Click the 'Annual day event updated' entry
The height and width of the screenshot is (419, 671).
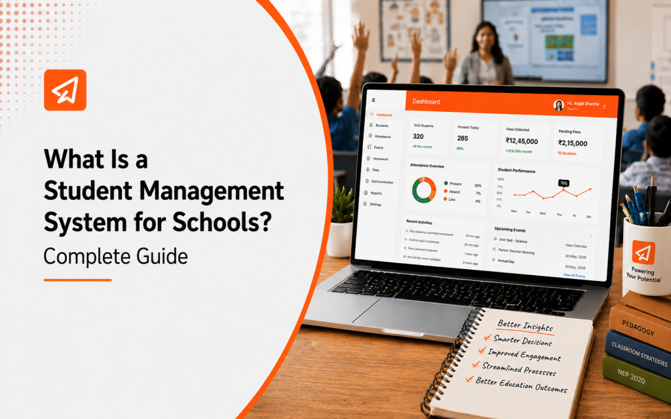(424, 259)
